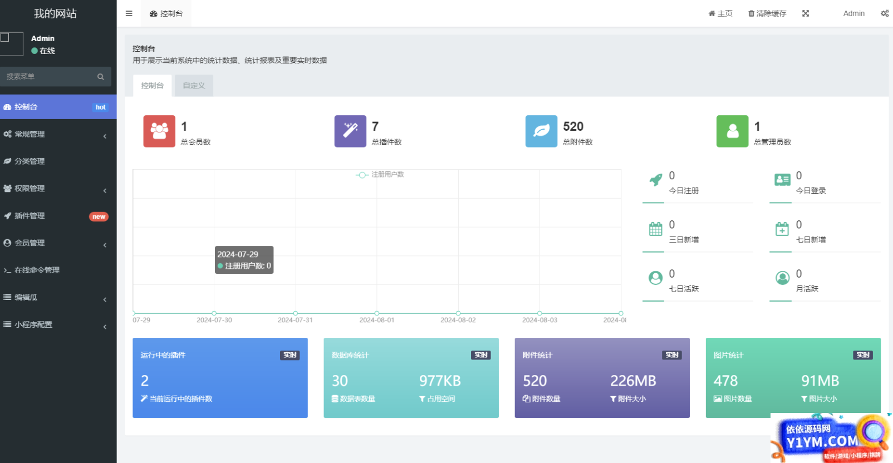Toggle the 注册用户数 chart legend

(x=380, y=175)
